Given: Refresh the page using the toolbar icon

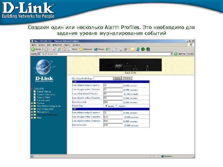Looking at the screenshot, I should (x=59, y=49).
